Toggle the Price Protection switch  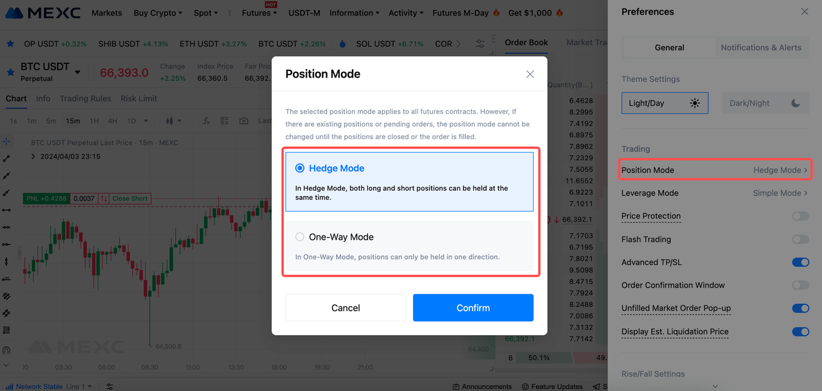pyautogui.click(x=800, y=216)
